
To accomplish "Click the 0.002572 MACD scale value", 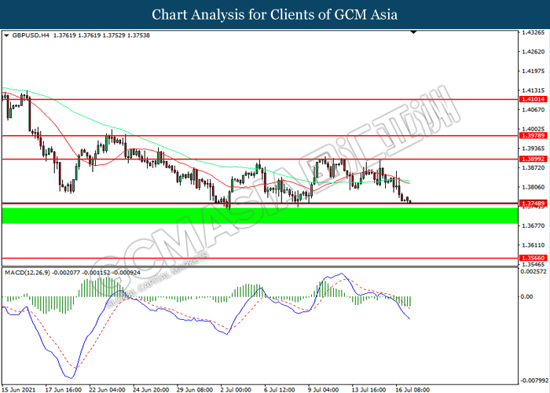I will pos(533,271).
